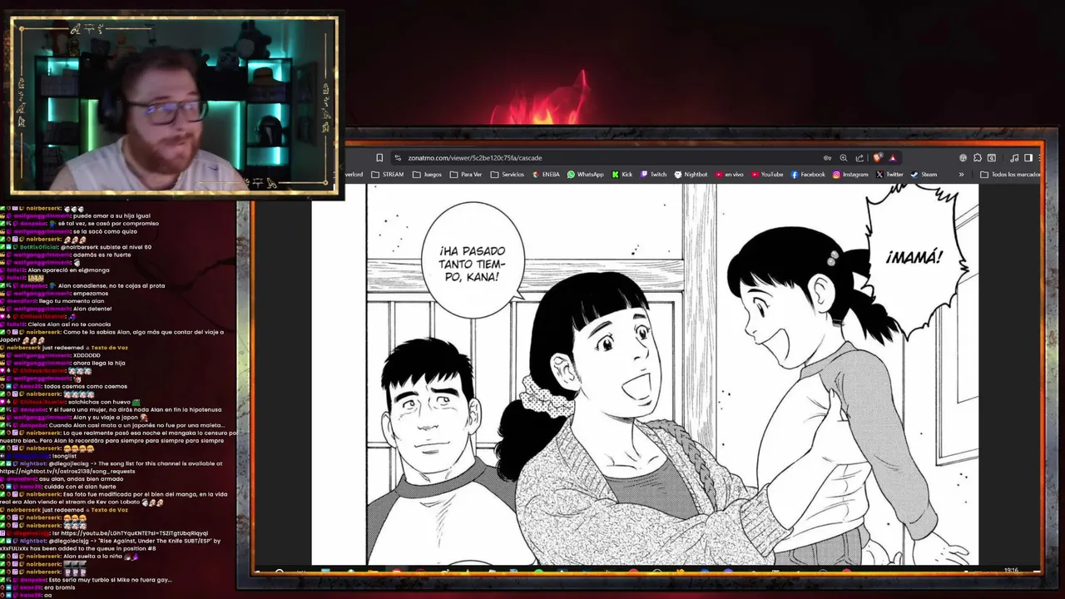Open the Brave Shields lion icon
This screenshot has width=1065, height=599.
[878, 158]
